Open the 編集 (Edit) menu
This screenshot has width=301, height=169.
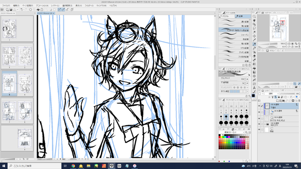coord(16,6)
